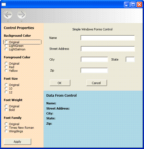Set font size to 10
Screen dimensions: 144x149
8,88
